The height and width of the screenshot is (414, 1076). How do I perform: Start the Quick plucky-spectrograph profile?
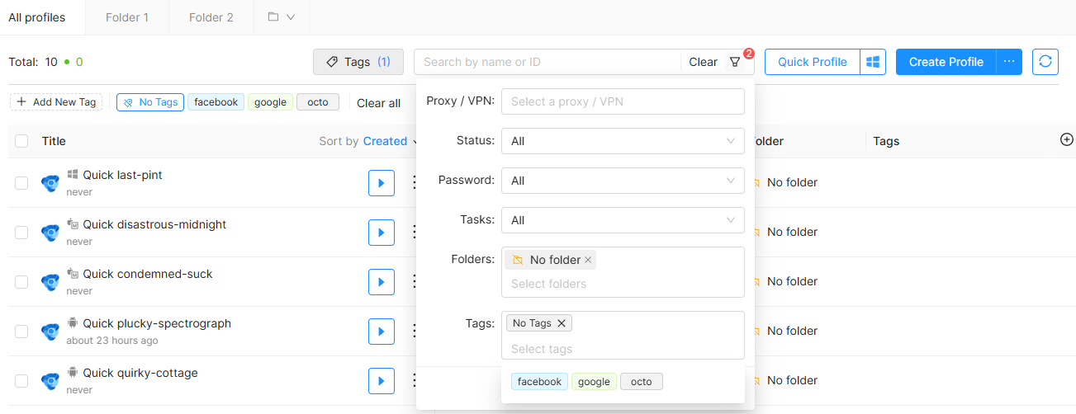point(381,331)
